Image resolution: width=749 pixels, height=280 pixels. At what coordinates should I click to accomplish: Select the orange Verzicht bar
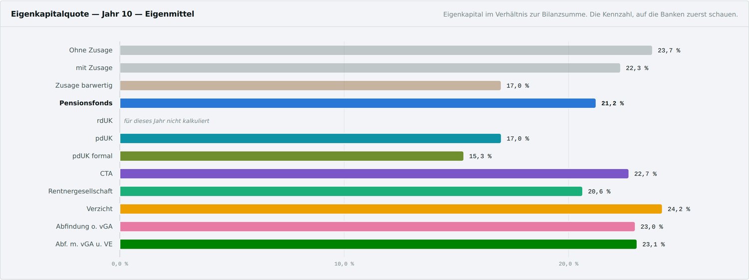pos(391,209)
